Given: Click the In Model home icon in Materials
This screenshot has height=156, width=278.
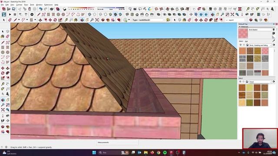Looking at the screenshot, I should pyautogui.click(x=247, y=45).
